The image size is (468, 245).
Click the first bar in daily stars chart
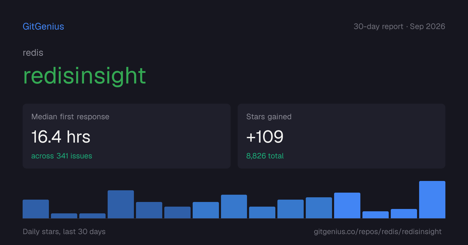tap(36, 209)
